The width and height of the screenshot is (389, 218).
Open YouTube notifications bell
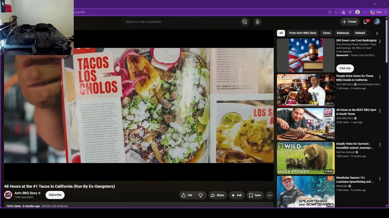(x=366, y=21)
